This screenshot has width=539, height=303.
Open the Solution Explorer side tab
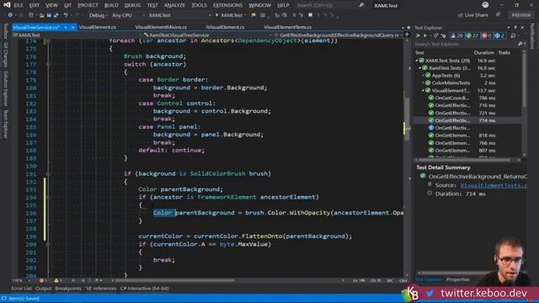[x=6, y=88]
